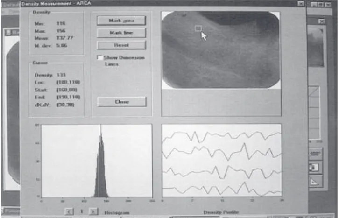Click the triangle angle tool icon in background window
339x218 pixels.
315,182
